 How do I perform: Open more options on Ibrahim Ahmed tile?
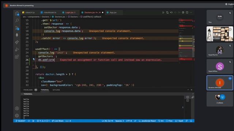coord(230,78)
